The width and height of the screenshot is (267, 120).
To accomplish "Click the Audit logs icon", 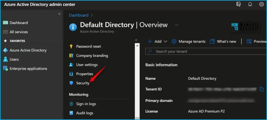I will (71, 113).
